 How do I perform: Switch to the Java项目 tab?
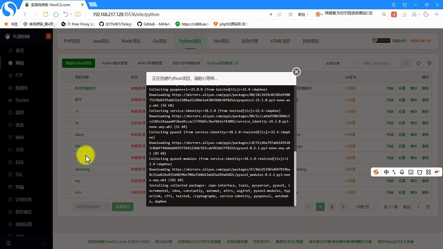[x=101, y=41]
